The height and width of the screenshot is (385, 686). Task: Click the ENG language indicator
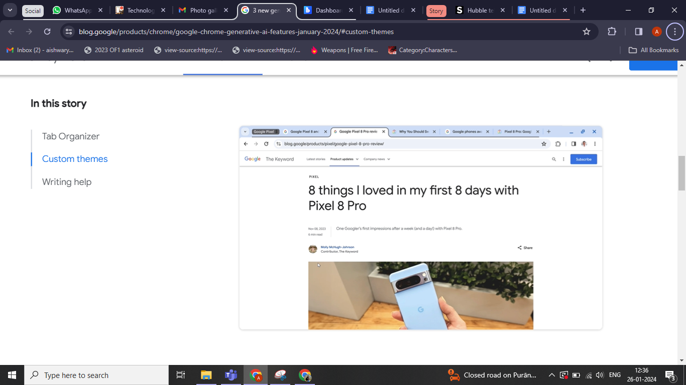[615, 375]
